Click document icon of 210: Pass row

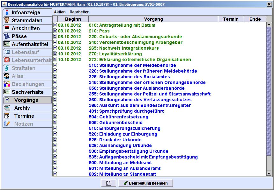pyautogui.click(x=55, y=31)
